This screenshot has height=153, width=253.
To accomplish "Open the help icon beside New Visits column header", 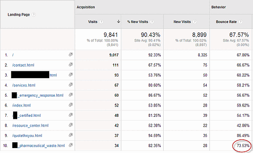I will point(195,22).
